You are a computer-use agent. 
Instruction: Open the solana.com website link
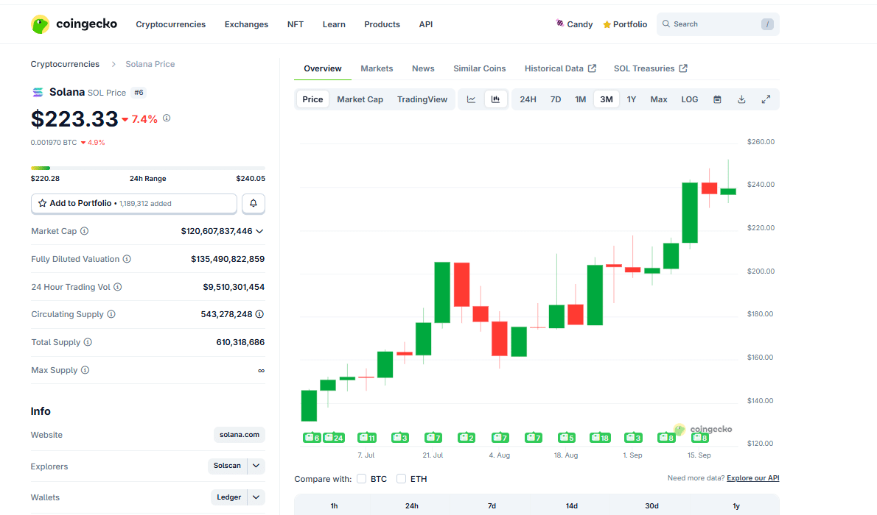[240, 435]
